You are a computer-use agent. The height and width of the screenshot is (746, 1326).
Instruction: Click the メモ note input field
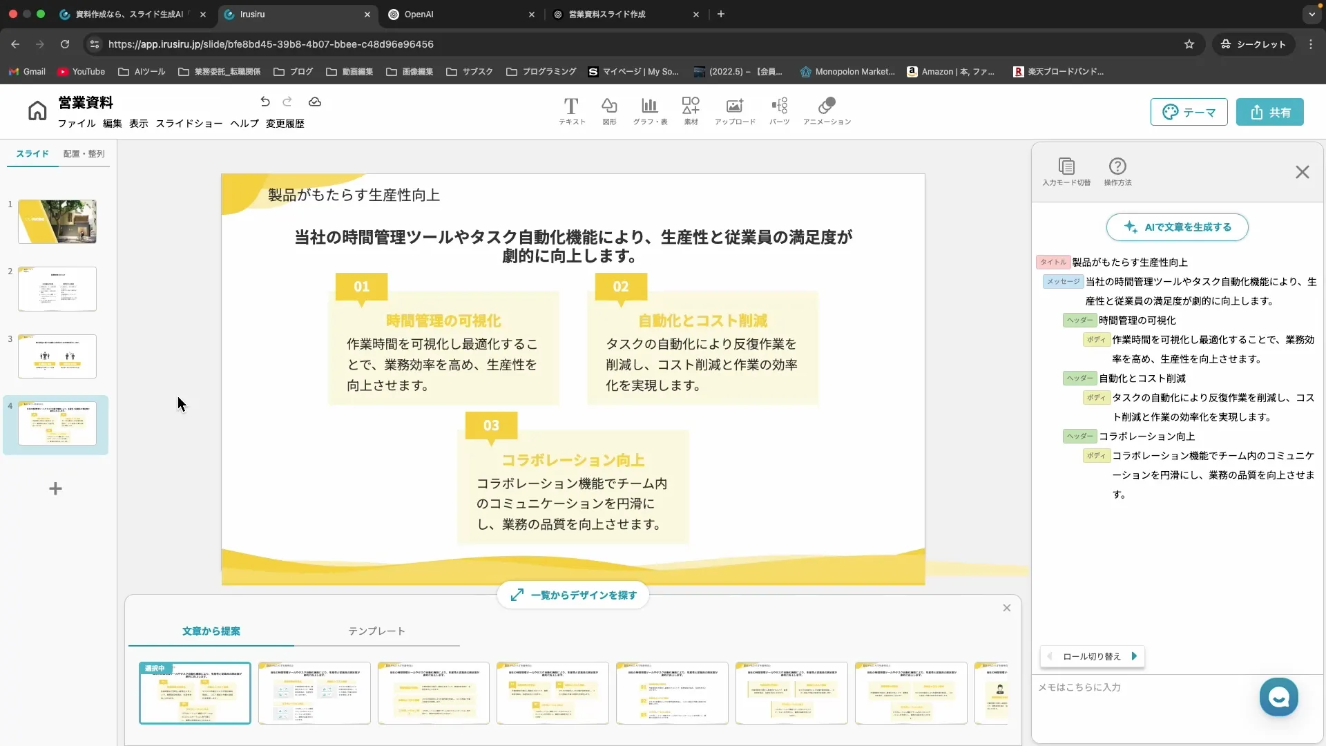click(x=1140, y=688)
